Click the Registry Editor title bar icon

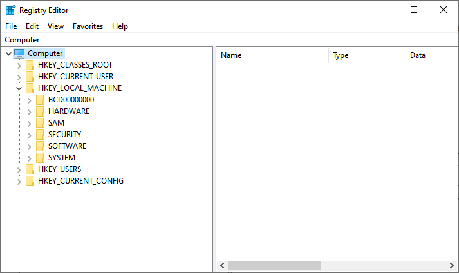(10, 10)
